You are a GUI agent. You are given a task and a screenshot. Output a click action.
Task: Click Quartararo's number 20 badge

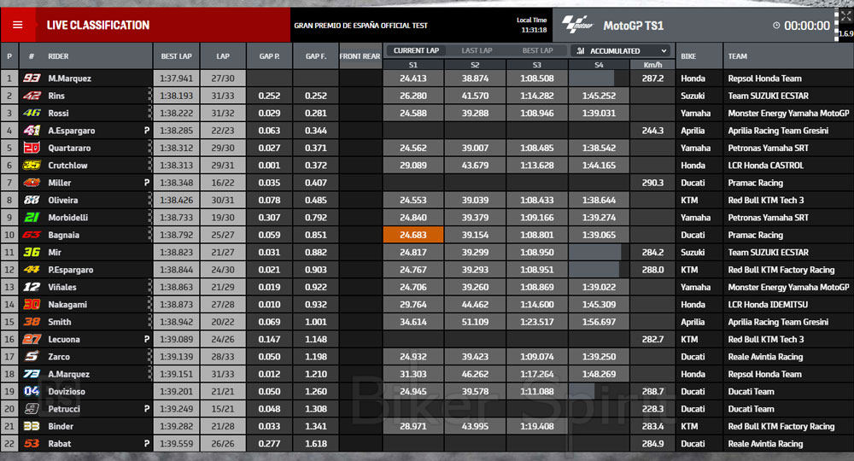tap(32, 148)
